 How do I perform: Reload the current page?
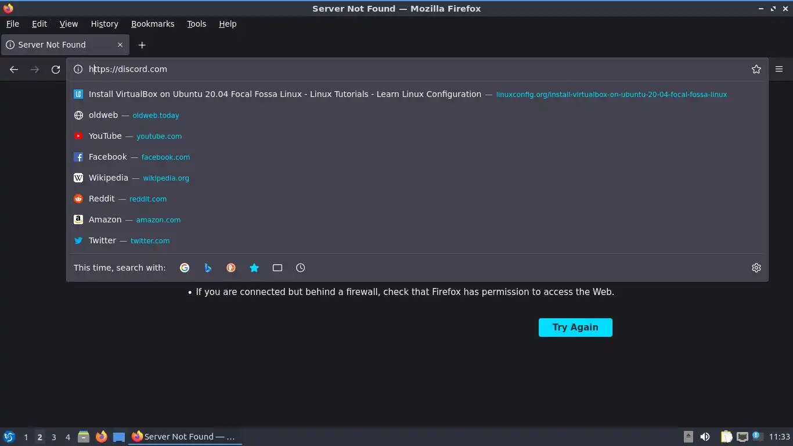(x=56, y=69)
